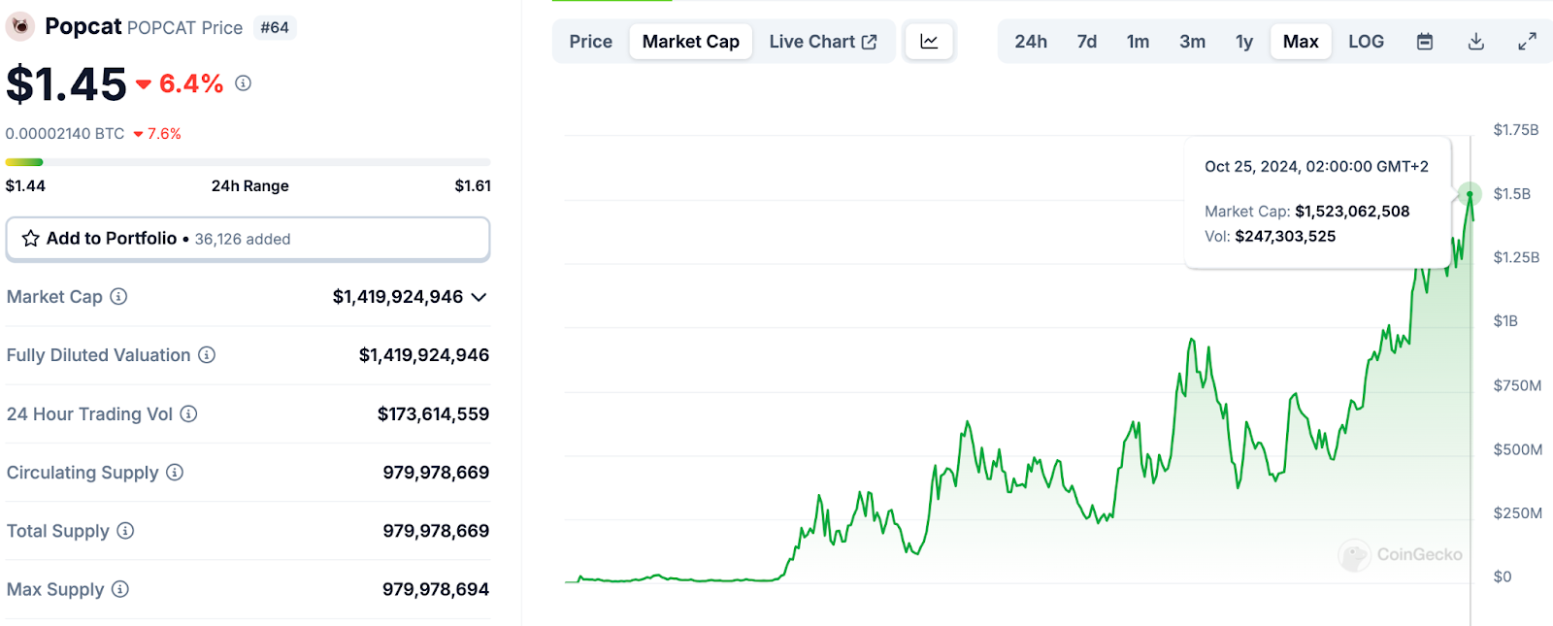The height and width of the screenshot is (626, 1553).
Task: Open Live Chart external link
Action: (x=823, y=42)
